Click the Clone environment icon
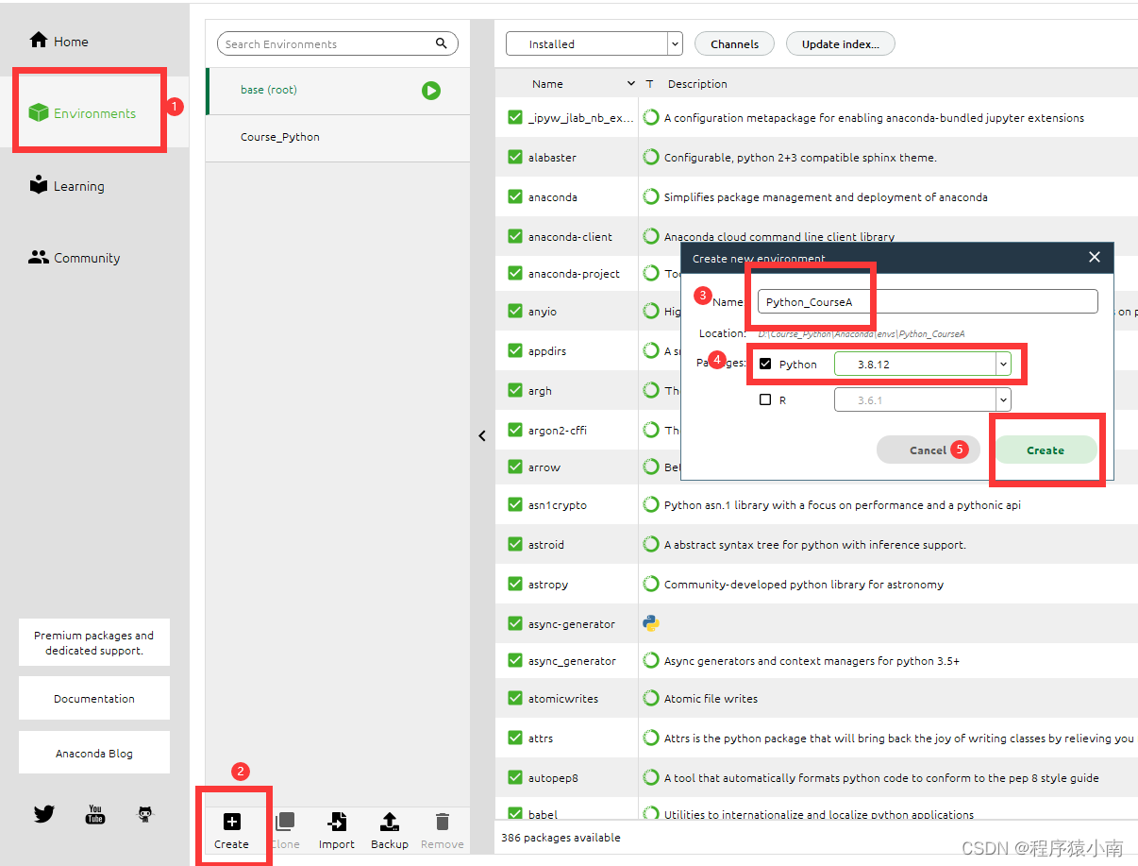 point(285,822)
